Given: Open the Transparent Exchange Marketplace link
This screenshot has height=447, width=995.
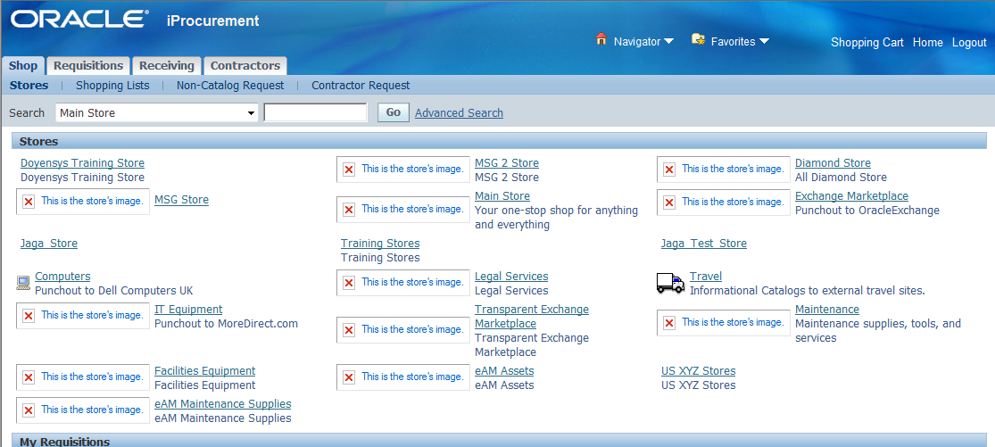Looking at the screenshot, I should click(532, 317).
